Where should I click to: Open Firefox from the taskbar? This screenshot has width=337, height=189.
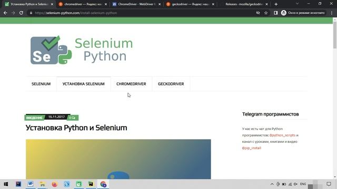click(x=55, y=184)
